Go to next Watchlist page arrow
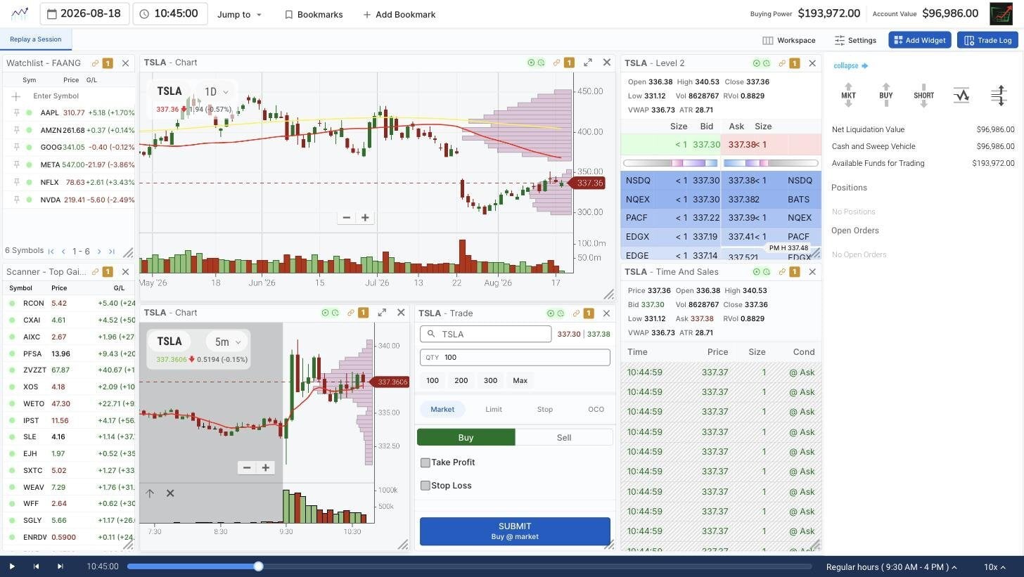The image size is (1024, 577). [99, 251]
